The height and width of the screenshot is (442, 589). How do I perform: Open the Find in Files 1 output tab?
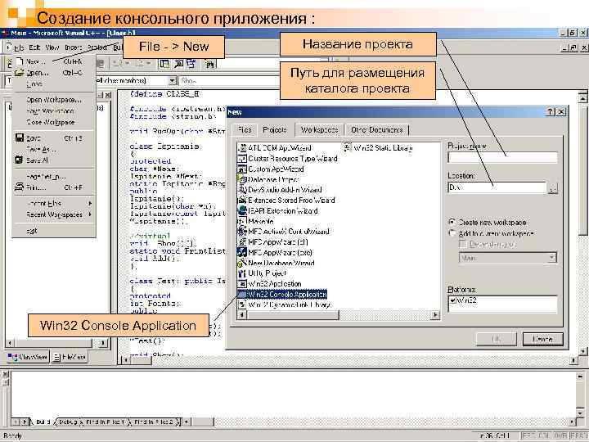[104, 422]
